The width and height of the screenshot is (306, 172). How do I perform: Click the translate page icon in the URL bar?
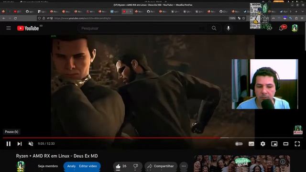point(239,18)
